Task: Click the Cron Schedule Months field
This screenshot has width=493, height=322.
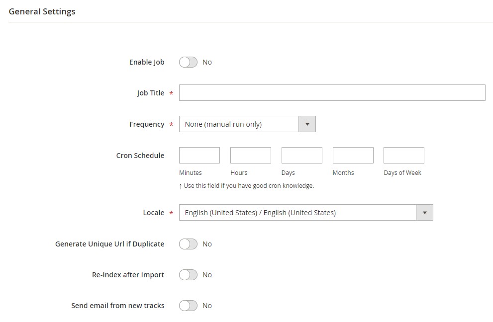Action: pyautogui.click(x=353, y=155)
